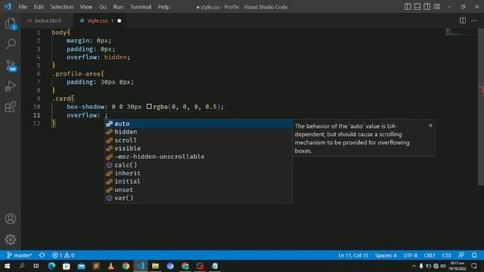The width and height of the screenshot is (484, 272).
Task: Open Source Control view in activity bar
Action: [x=11, y=66]
